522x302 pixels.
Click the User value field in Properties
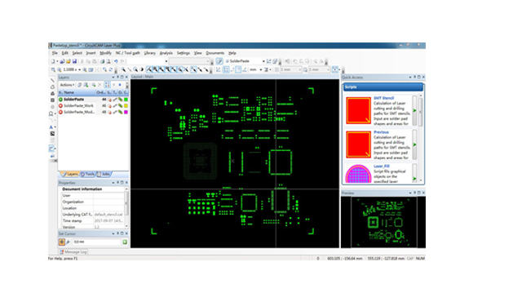pyautogui.click(x=108, y=195)
